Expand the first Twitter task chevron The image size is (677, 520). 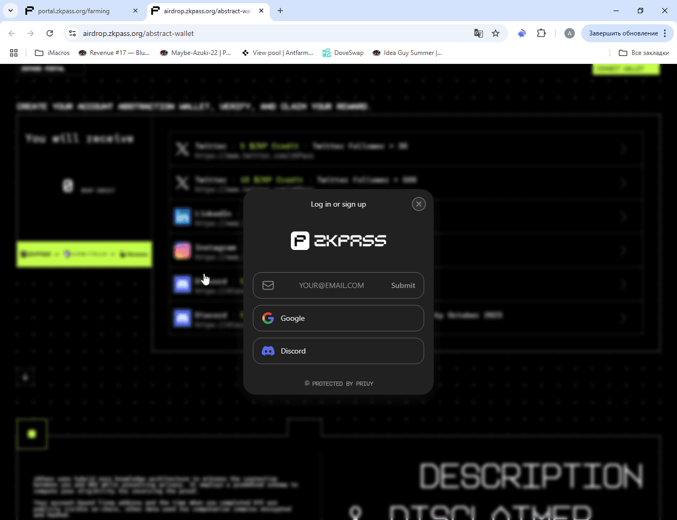[624, 149]
